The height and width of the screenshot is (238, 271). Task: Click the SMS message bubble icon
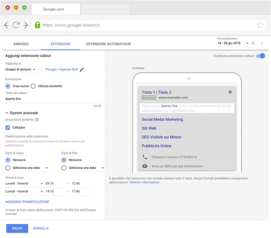tap(145, 166)
